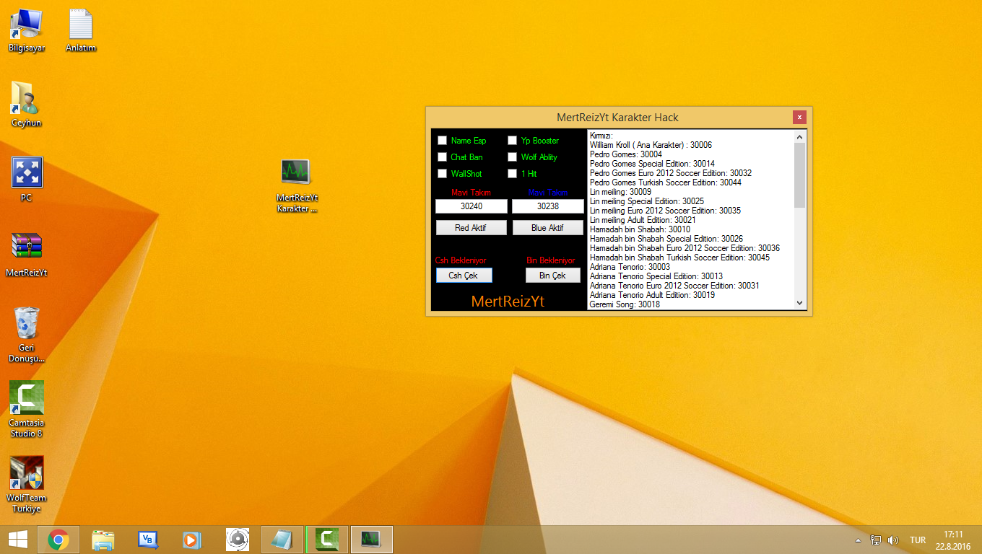Click the MertReizYt hack taskbar button
This screenshot has width=982, height=554.
(372, 539)
